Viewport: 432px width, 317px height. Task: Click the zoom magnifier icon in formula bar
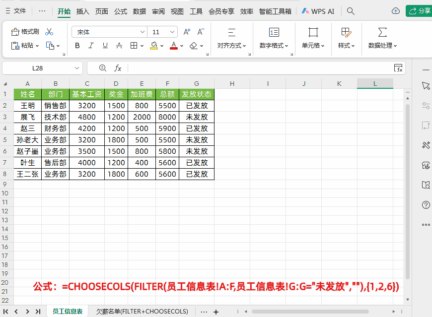pos(103,67)
